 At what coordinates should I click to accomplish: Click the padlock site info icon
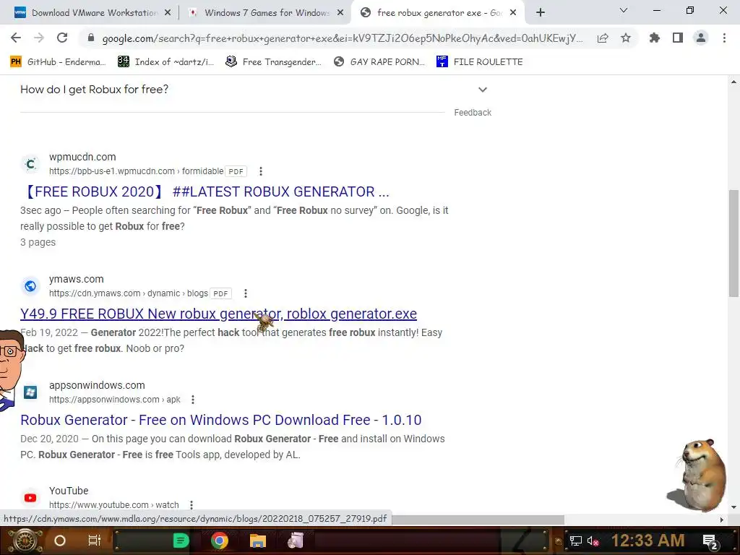click(91, 38)
